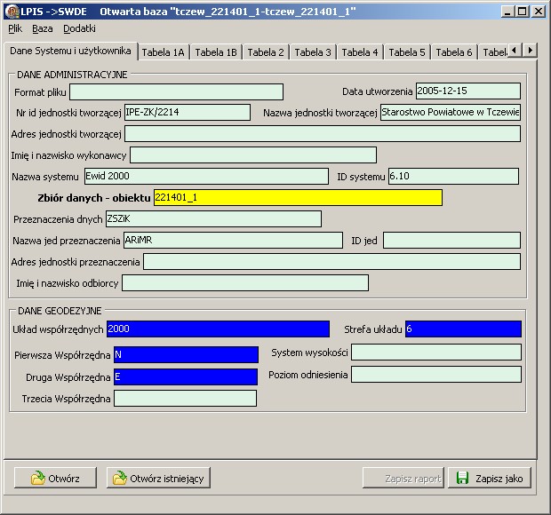The image size is (551, 515).
Task: Click the Nazwa jed przeznaczenia field with ARiMR
Action: (233, 240)
